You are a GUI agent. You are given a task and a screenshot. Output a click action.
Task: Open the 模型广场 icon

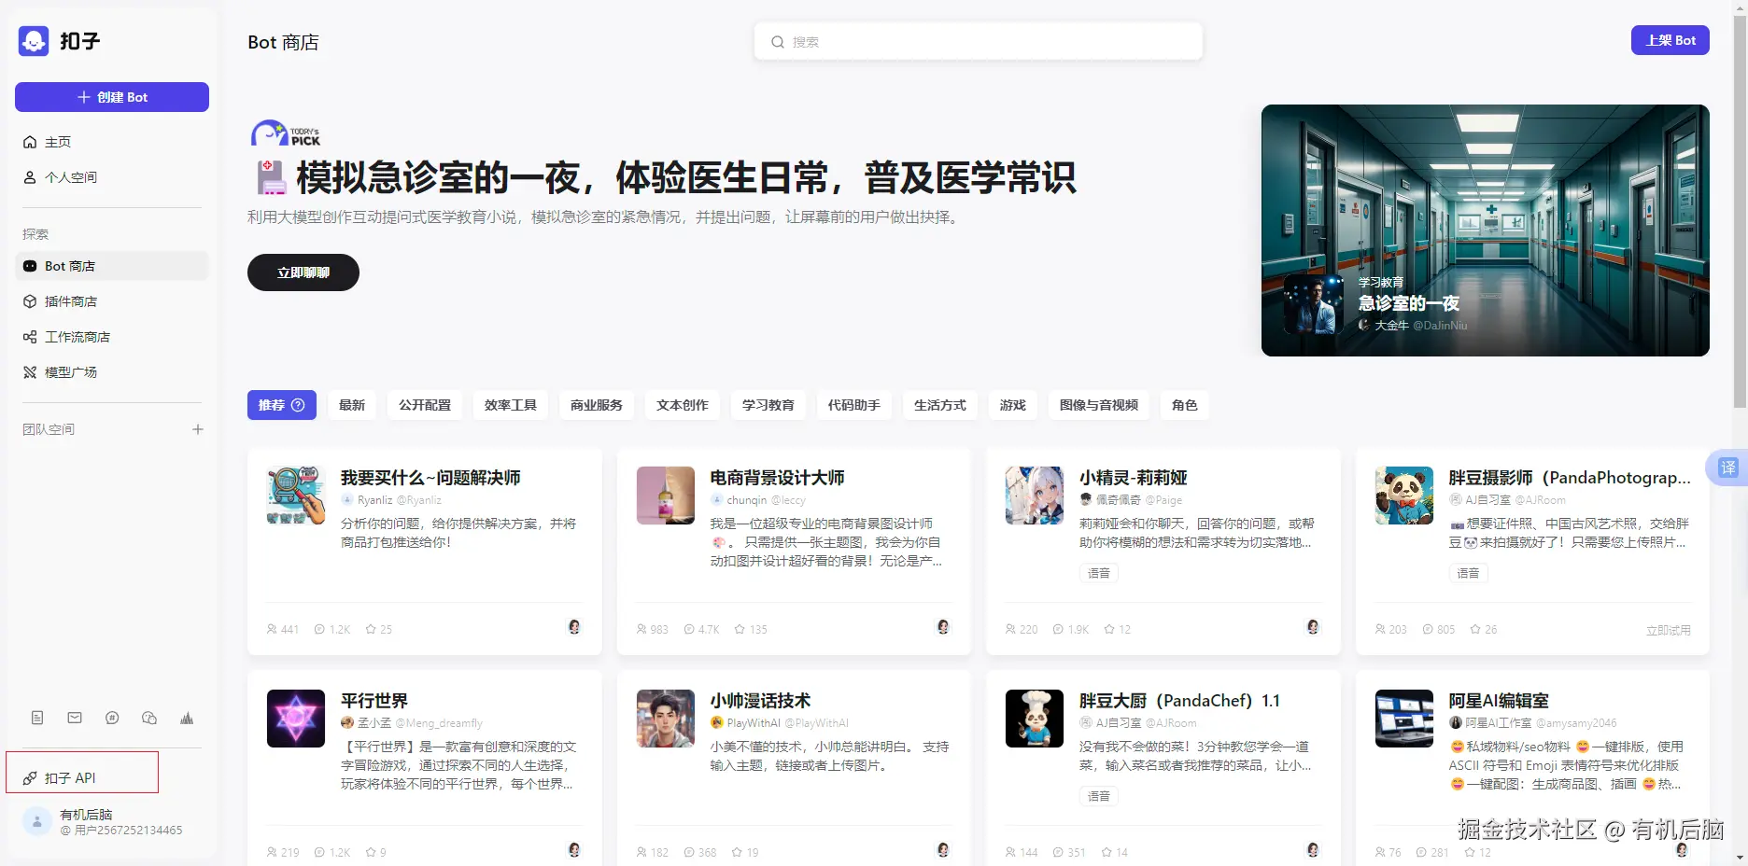[30, 372]
